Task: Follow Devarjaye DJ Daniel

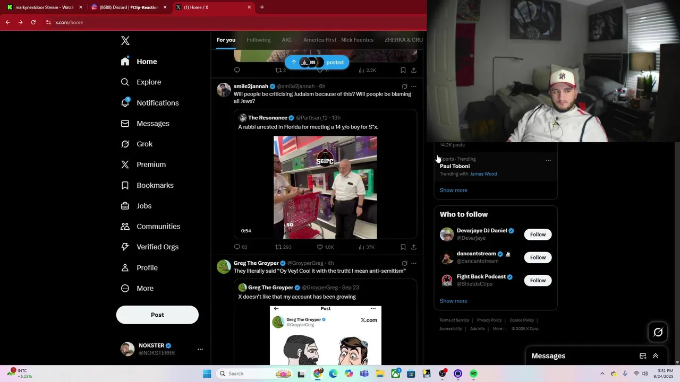Action: (x=538, y=235)
